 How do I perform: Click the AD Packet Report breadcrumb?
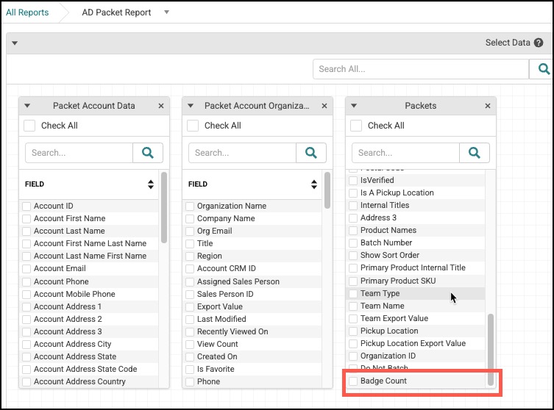pos(116,12)
